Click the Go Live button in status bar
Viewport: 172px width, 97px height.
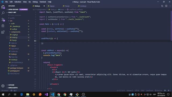click(158, 91)
